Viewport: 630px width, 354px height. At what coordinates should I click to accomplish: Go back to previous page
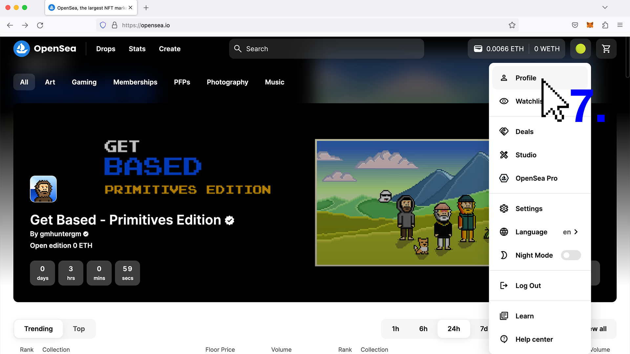coord(10,25)
